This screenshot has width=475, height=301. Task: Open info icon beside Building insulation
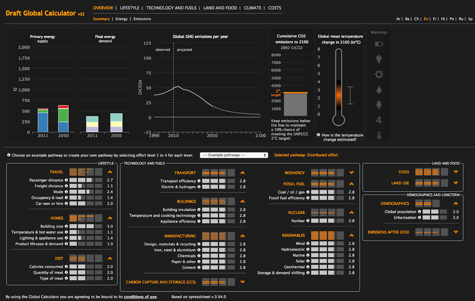pos(199,210)
